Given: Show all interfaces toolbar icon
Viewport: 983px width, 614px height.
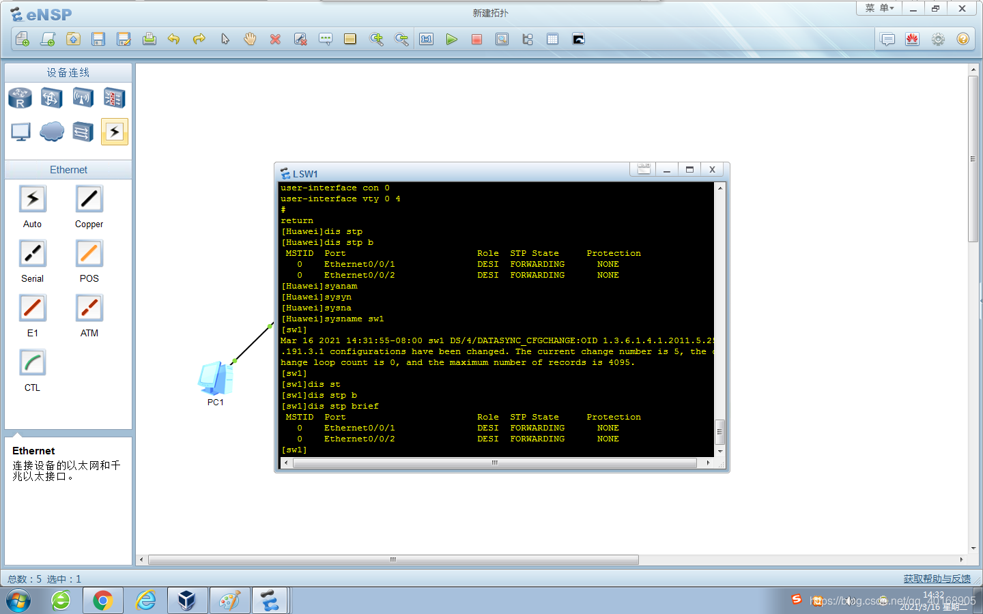Looking at the screenshot, I should tap(527, 39).
